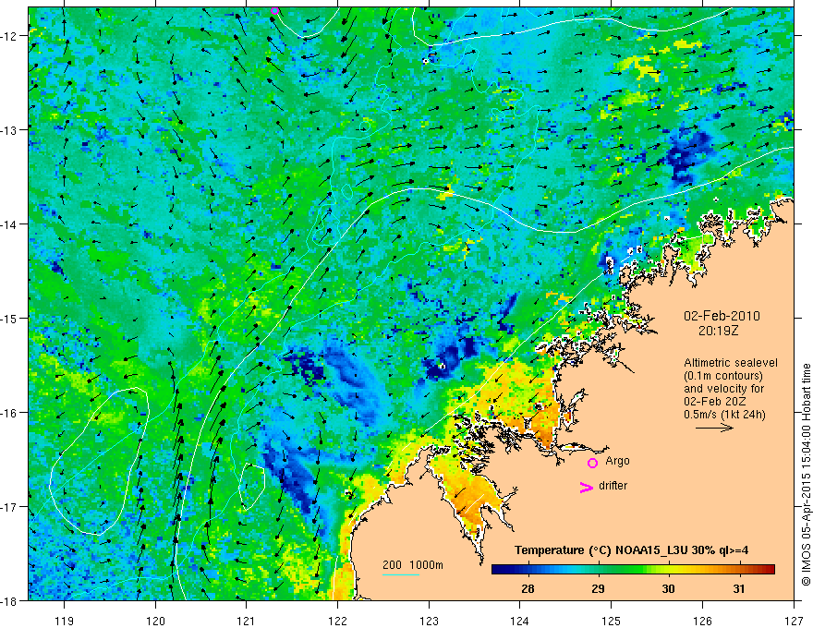Click the 'Altimetric sealevel' caption line
The width and height of the screenshot is (813, 628).
[731, 363]
